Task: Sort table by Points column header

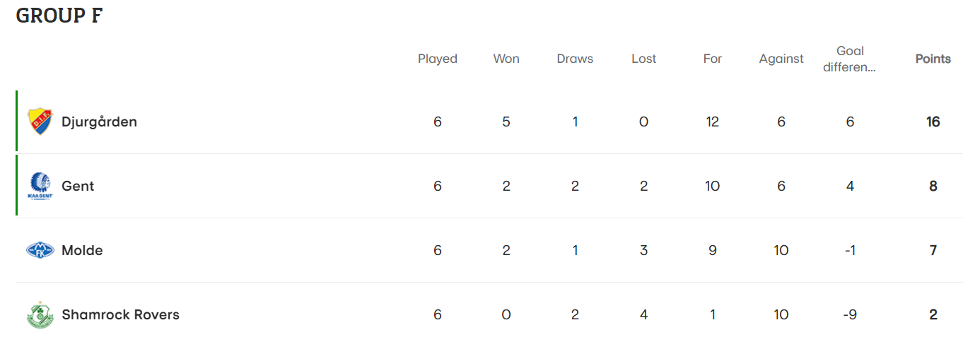Action: tap(933, 59)
